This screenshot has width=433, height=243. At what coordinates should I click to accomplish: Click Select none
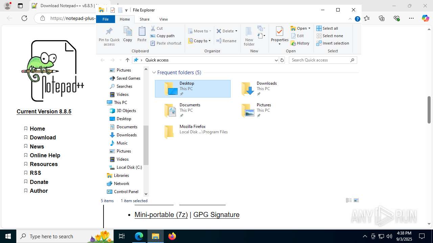(330, 36)
